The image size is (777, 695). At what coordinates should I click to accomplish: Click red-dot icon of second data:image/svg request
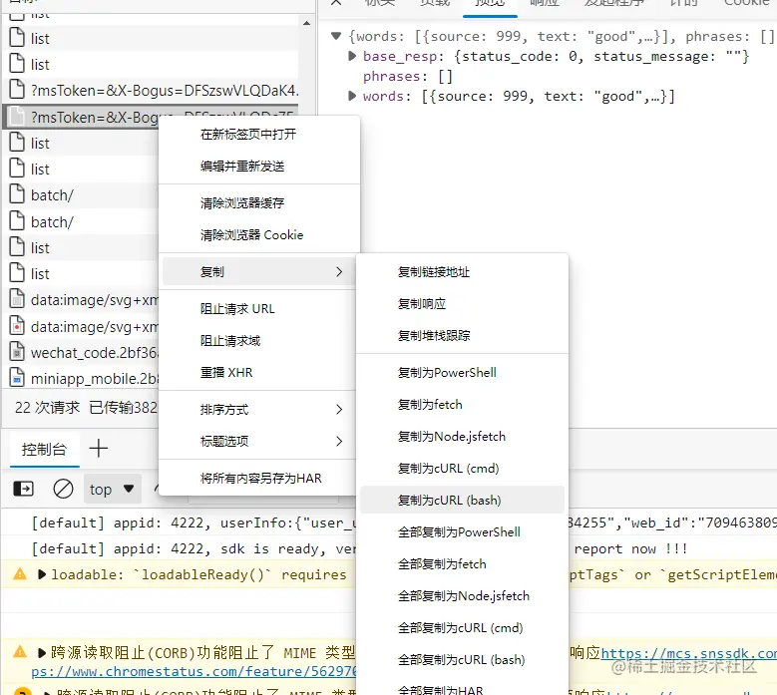pyautogui.click(x=17, y=326)
